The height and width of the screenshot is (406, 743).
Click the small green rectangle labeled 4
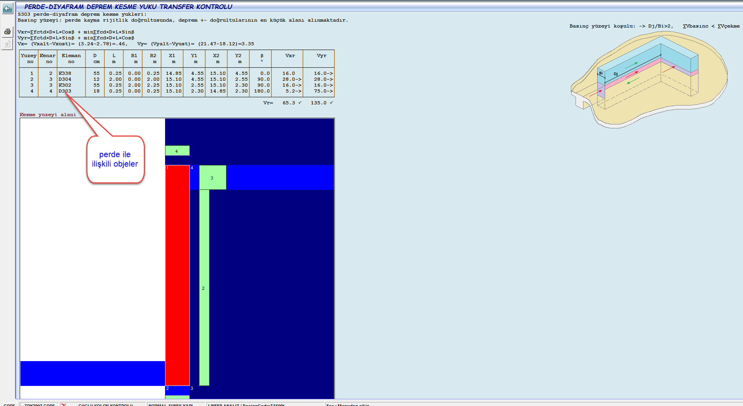pyautogui.click(x=177, y=151)
